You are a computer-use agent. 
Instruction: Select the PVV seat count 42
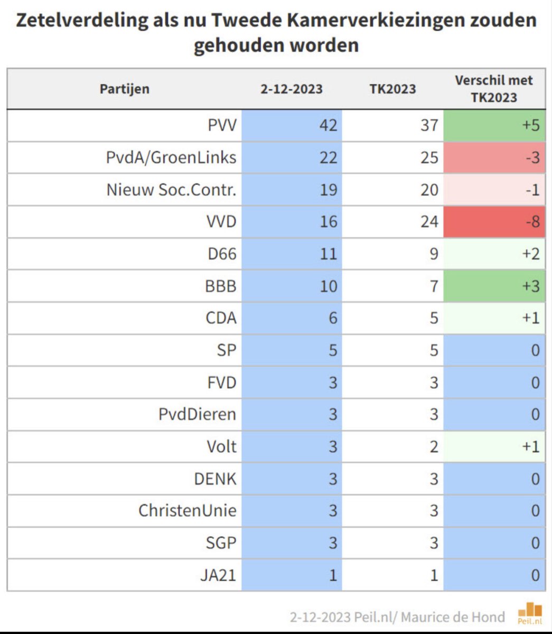click(x=328, y=126)
